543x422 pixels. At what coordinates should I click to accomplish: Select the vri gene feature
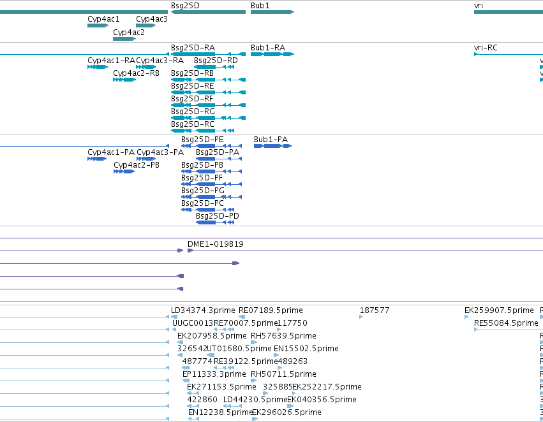coord(509,12)
